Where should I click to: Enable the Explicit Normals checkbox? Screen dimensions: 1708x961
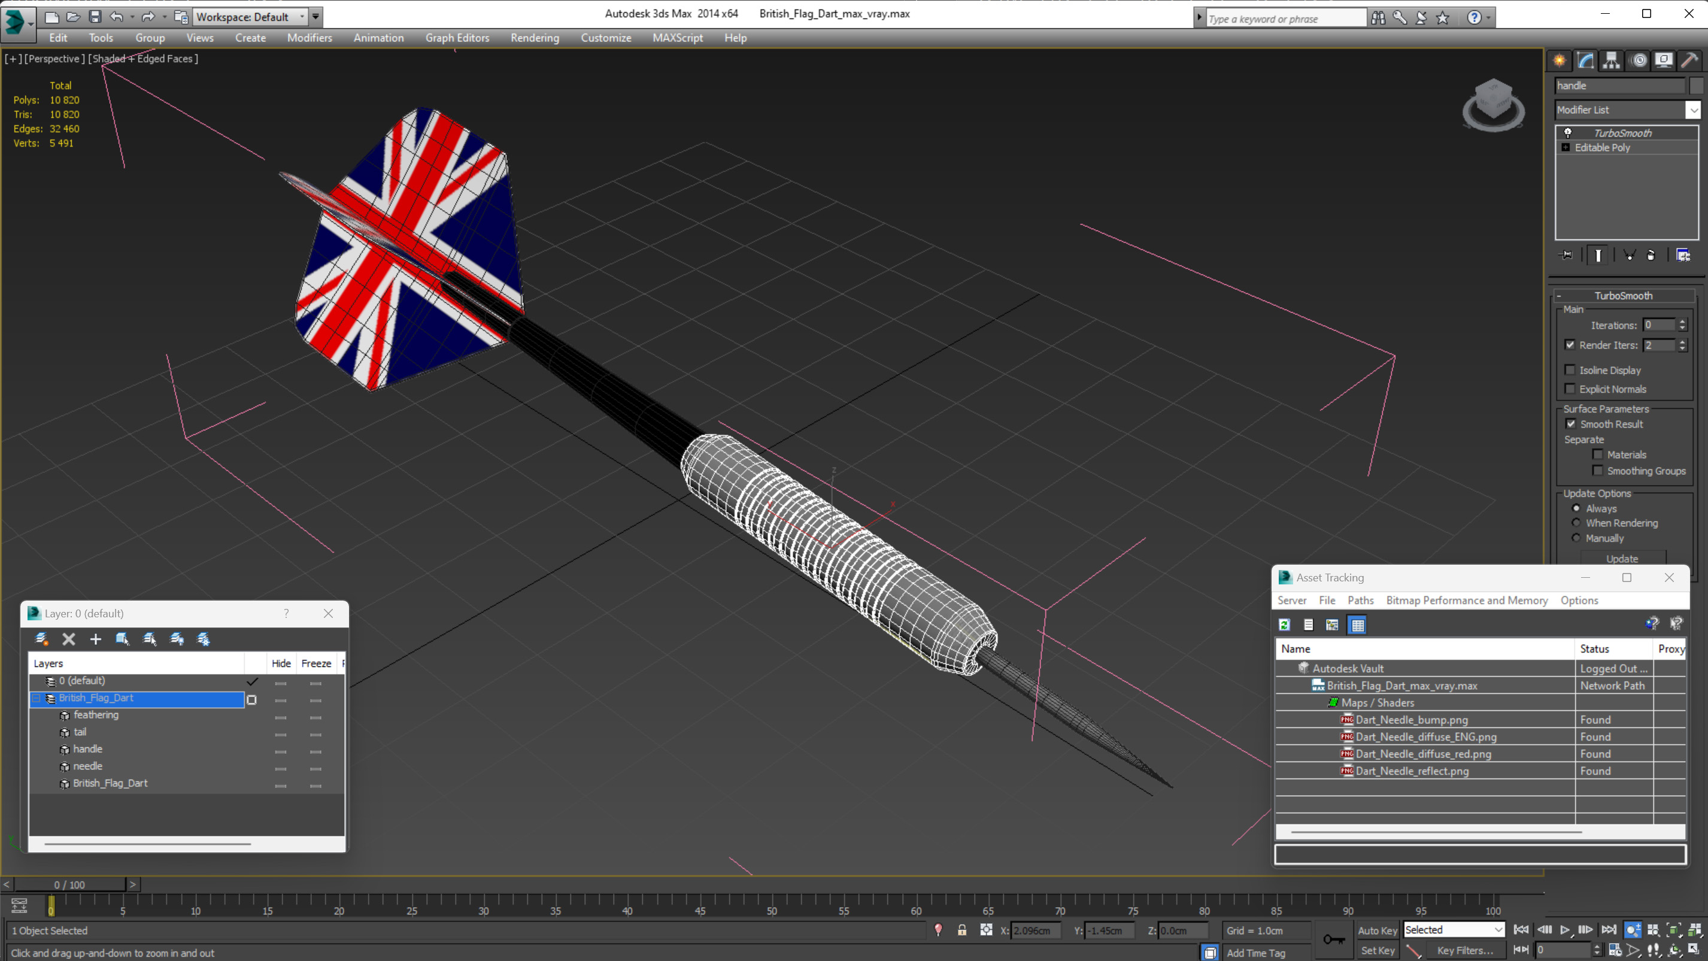(x=1570, y=389)
